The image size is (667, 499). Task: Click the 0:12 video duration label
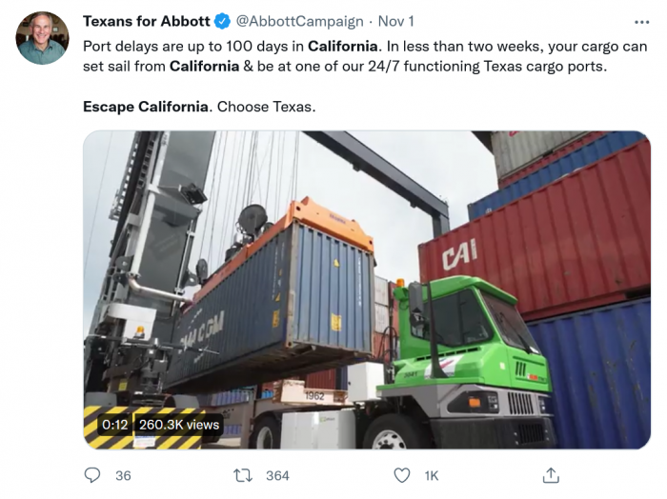115,425
